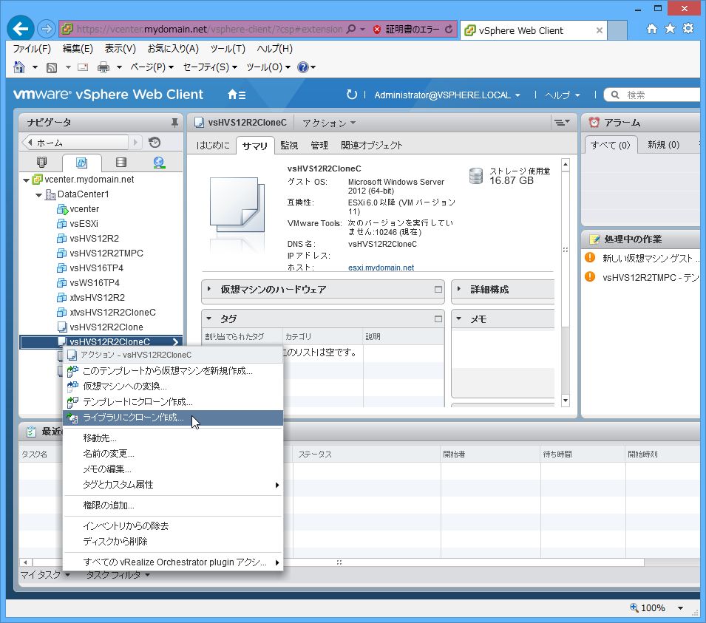Viewport: 706px width, 623px height.
Task: Click the address bar search magnifier icon
Action: click(x=351, y=30)
